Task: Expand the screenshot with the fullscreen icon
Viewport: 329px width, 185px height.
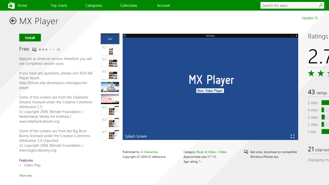Action: coord(293,136)
